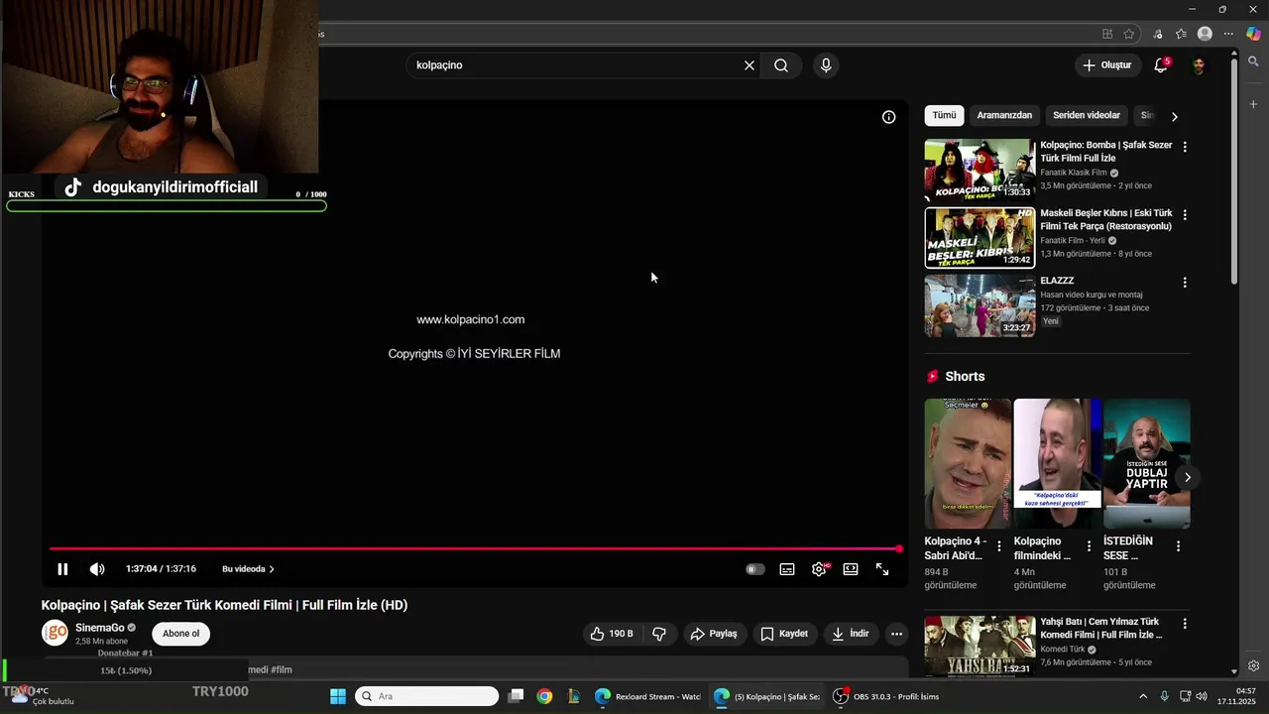This screenshot has width=1269, height=714.
Task: Switch to theater mode view
Action: tap(851, 569)
